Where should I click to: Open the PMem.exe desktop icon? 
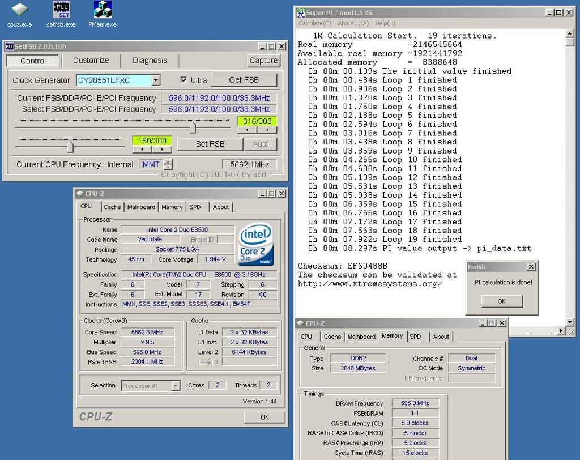[103, 15]
